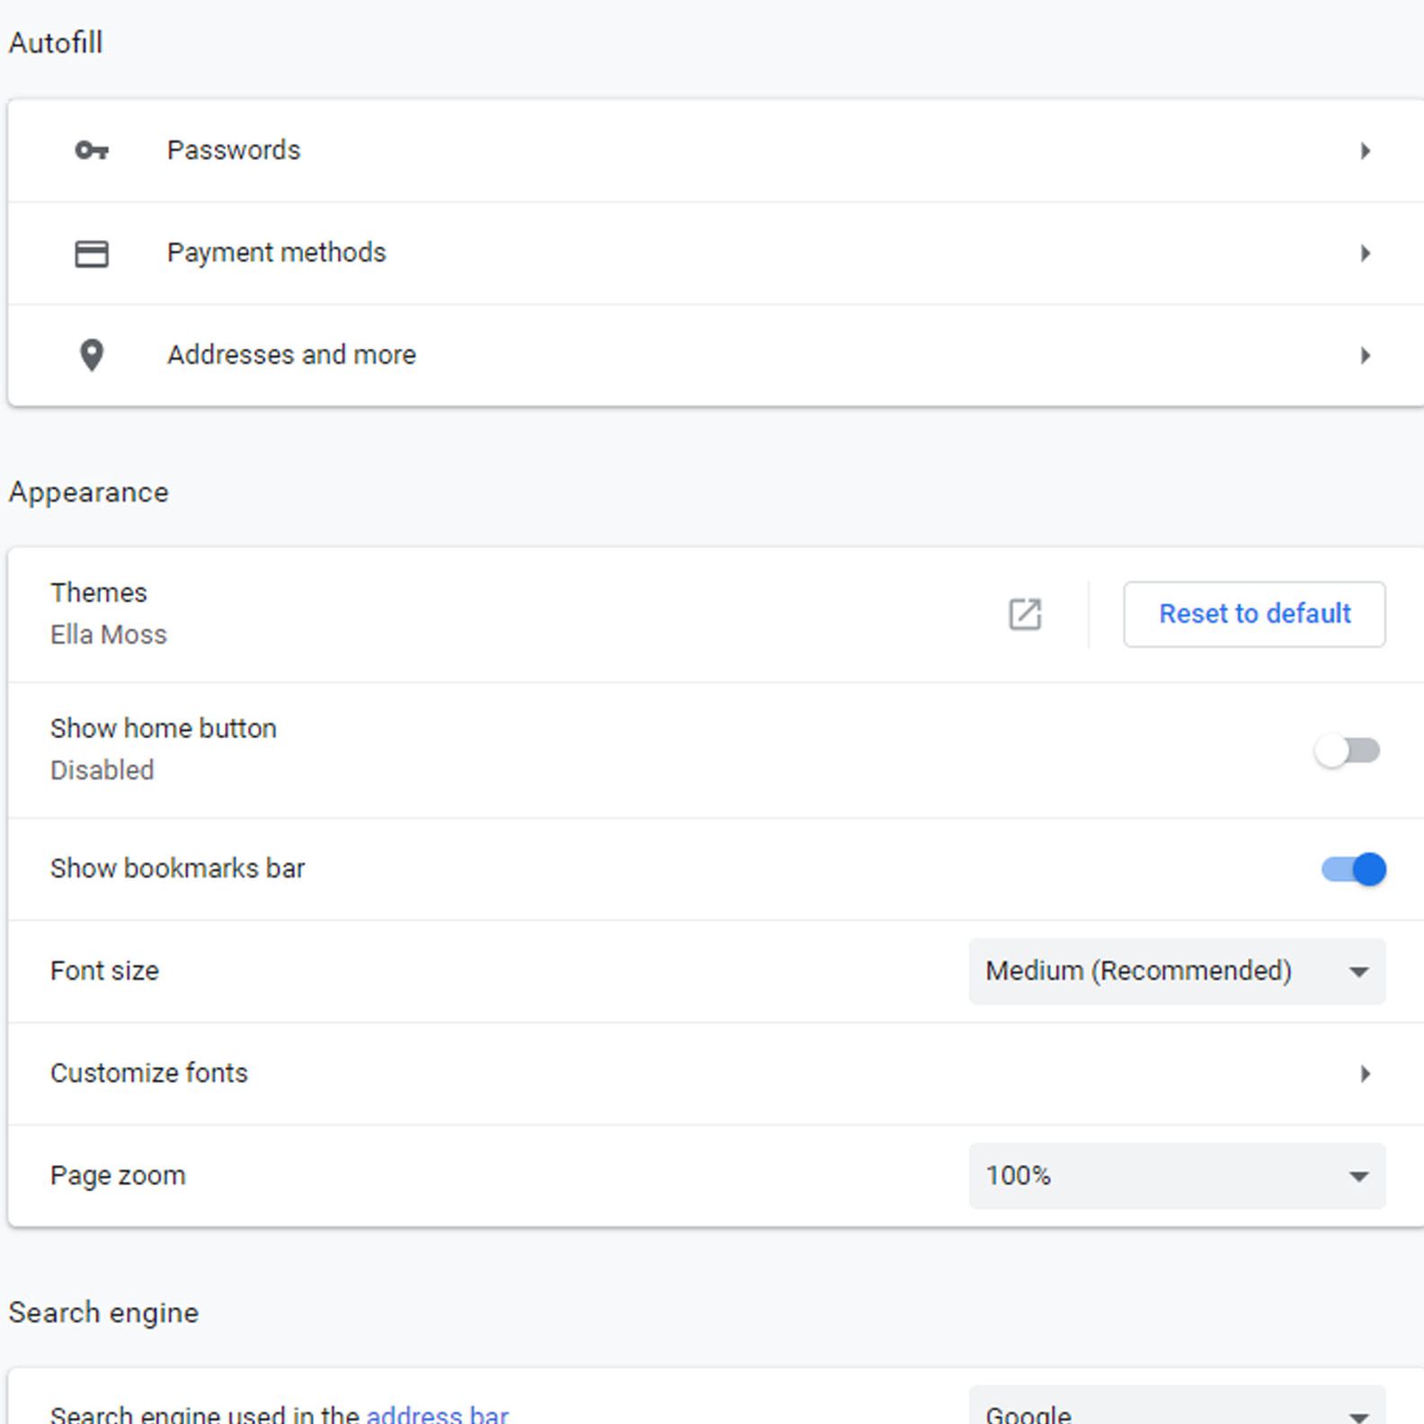Expand the Passwords row arrow
The image size is (1424, 1424).
coord(1366,151)
